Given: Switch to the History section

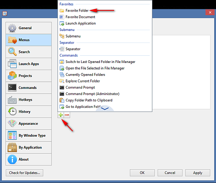Looking at the screenshot, I should pyautogui.click(x=29, y=111).
